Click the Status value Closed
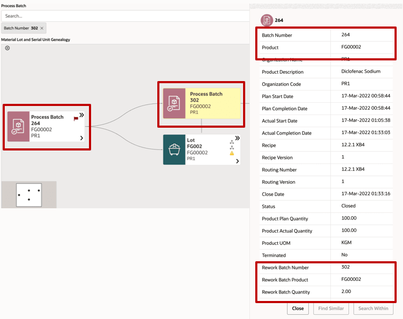This screenshot has width=403, height=319. 348,206
